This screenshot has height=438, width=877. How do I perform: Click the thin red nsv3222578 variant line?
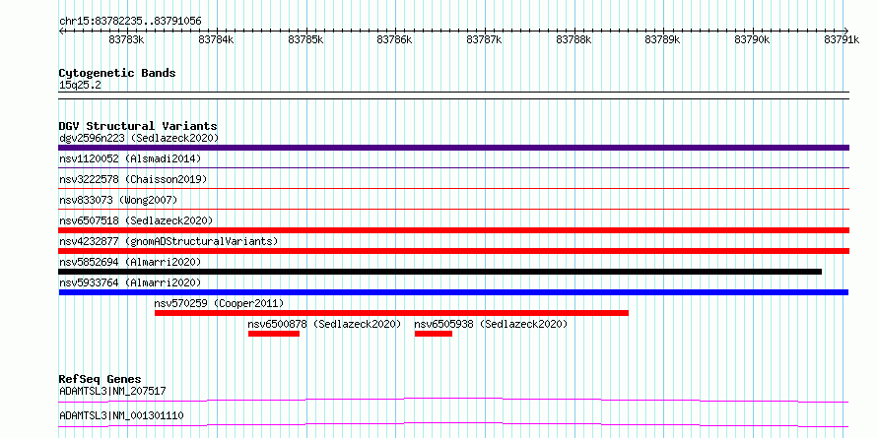tap(453, 188)
